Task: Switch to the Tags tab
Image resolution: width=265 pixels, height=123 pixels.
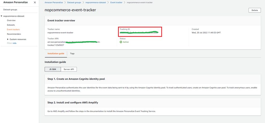Action: tap(72, 53)
